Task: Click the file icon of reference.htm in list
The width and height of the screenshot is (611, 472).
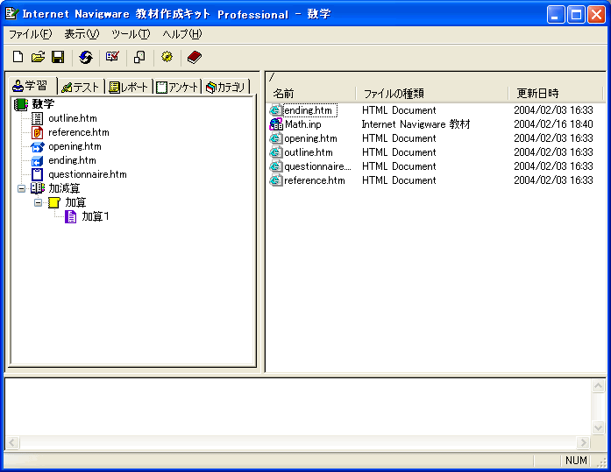Action: click(x=275, y=180)
